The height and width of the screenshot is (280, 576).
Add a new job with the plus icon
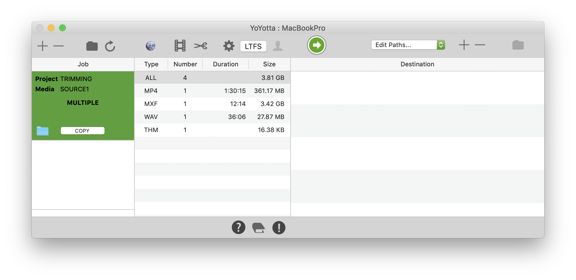[43, 46]
